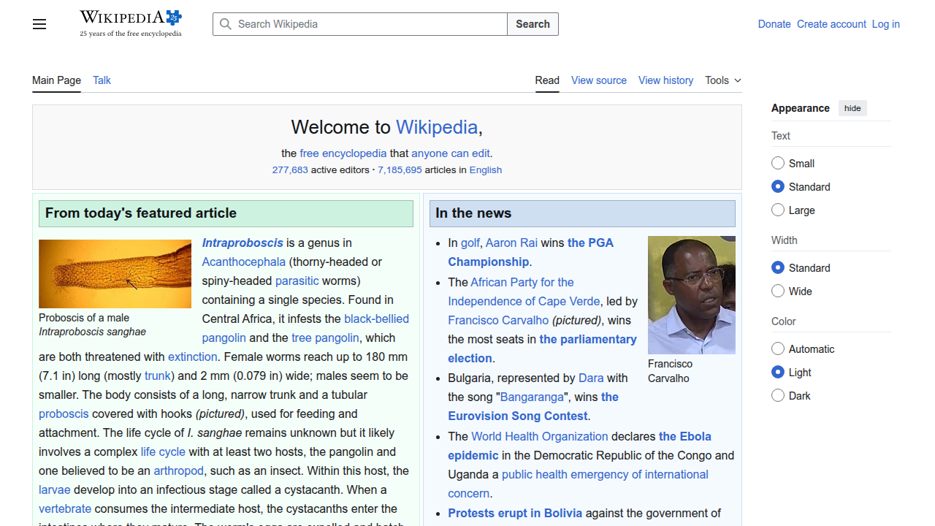The width and height of the screenshot is (935, 526).
Task: Open the Bangaranga song link
Action: [x=532, y=397]
